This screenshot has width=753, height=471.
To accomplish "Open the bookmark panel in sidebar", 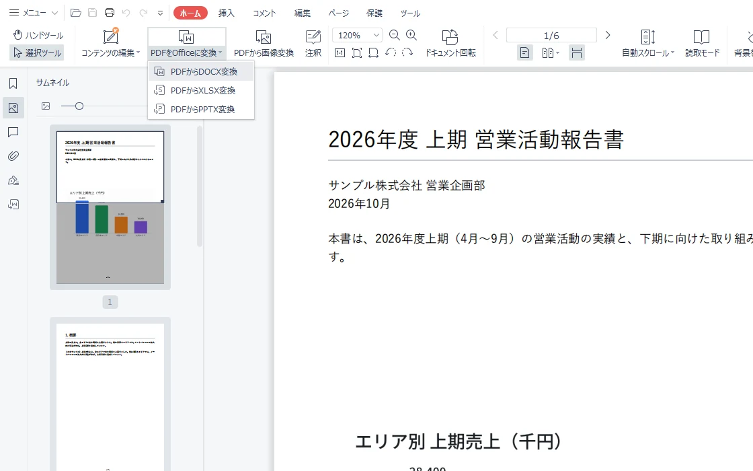I will click(13, 83).
